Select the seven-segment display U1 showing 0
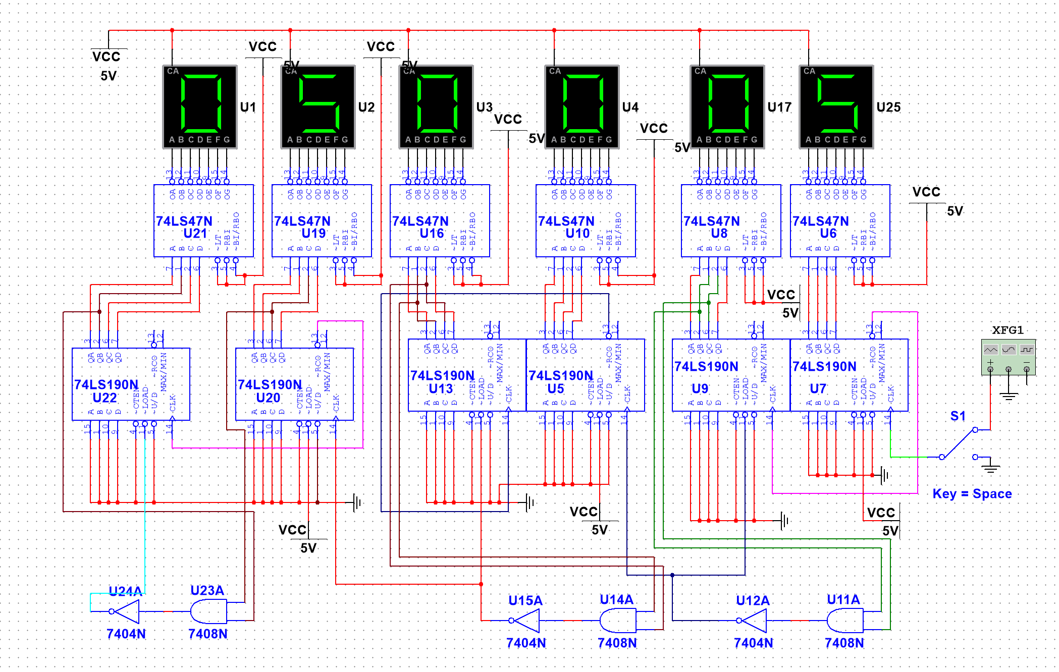1059x672 pixels. [x=199, y=106]
